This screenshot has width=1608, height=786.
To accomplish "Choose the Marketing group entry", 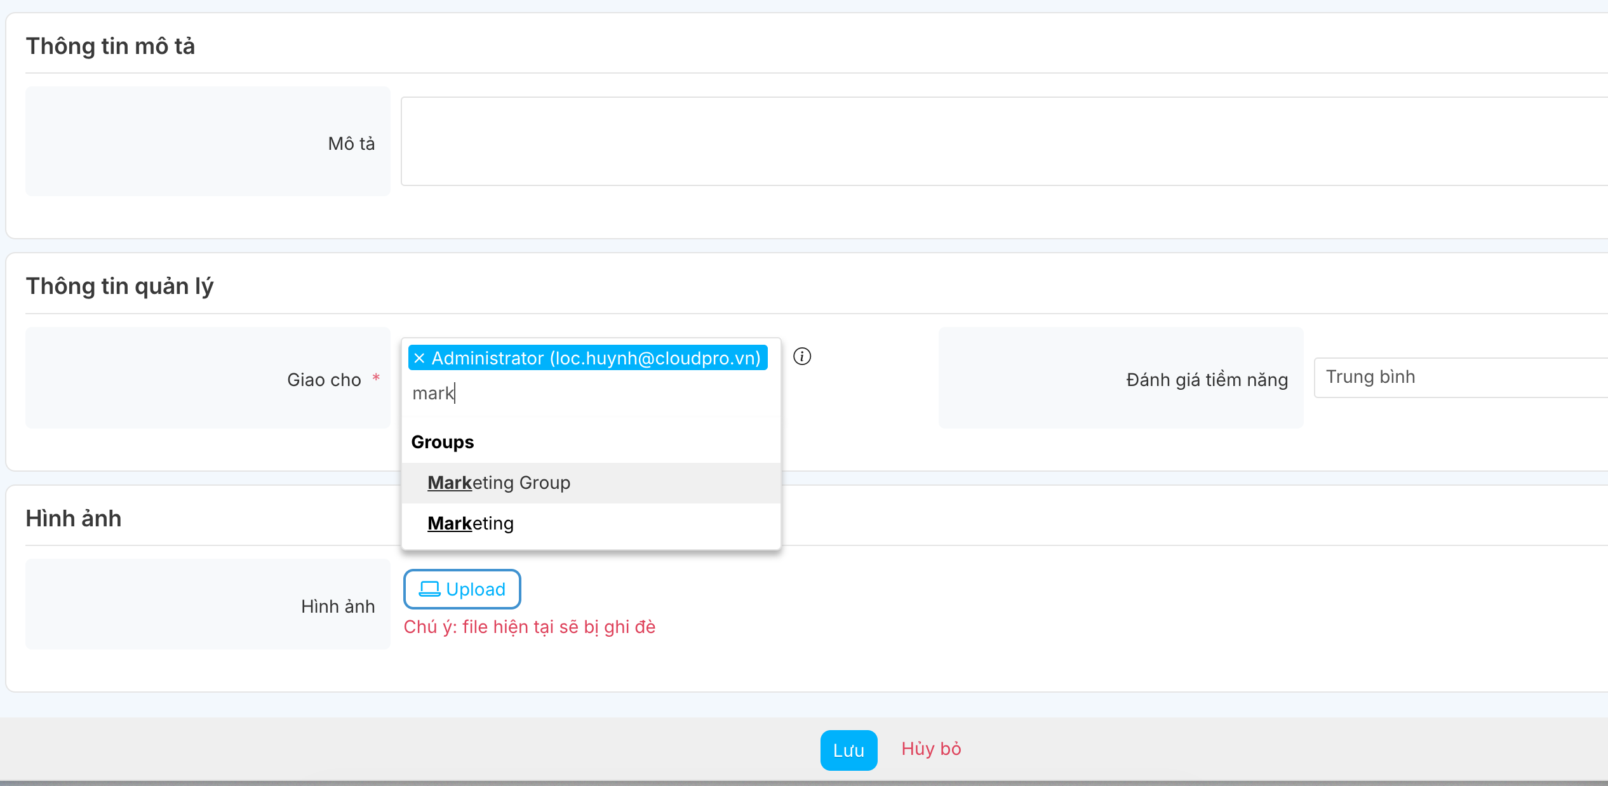I will pyautogui.click(x=471, y=524).
